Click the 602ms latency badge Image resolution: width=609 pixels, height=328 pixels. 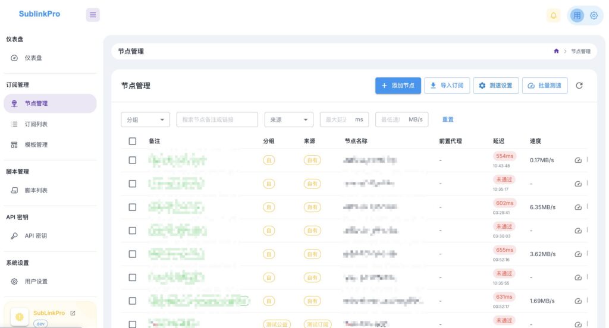pyautogui.click(x=504, y=203)
